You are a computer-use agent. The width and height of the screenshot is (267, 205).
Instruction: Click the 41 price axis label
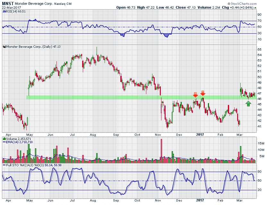(x=260, y=126)
